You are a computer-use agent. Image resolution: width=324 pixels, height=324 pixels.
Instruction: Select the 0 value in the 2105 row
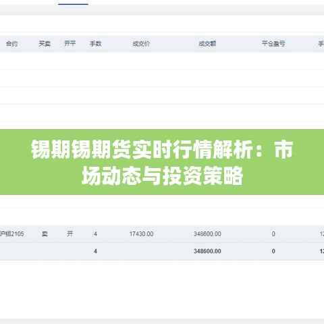(273, 234)
